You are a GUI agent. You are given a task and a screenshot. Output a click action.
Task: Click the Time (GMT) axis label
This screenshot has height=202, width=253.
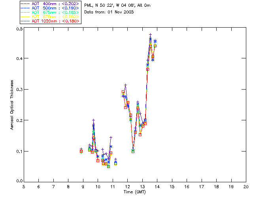135,192
